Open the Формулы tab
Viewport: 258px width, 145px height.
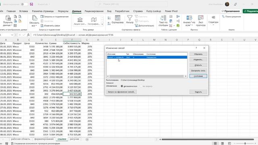[x=63, y=11]
